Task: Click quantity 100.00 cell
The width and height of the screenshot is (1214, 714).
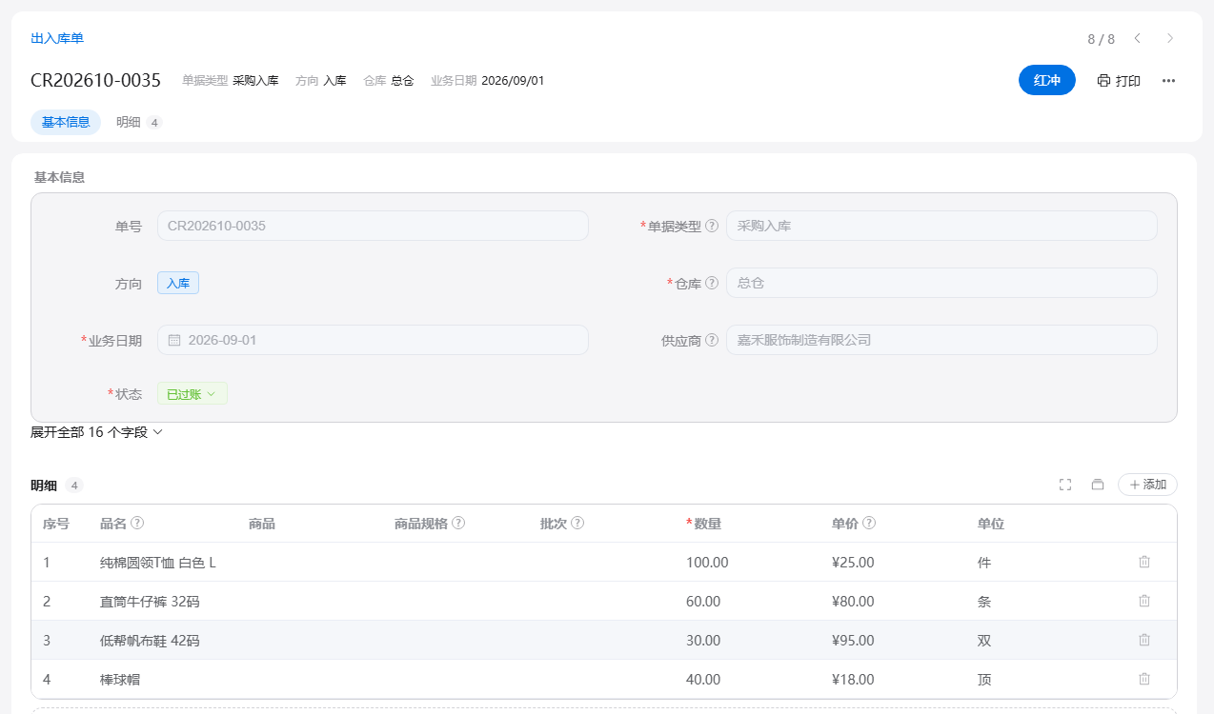Action: [x=707, y=563]
